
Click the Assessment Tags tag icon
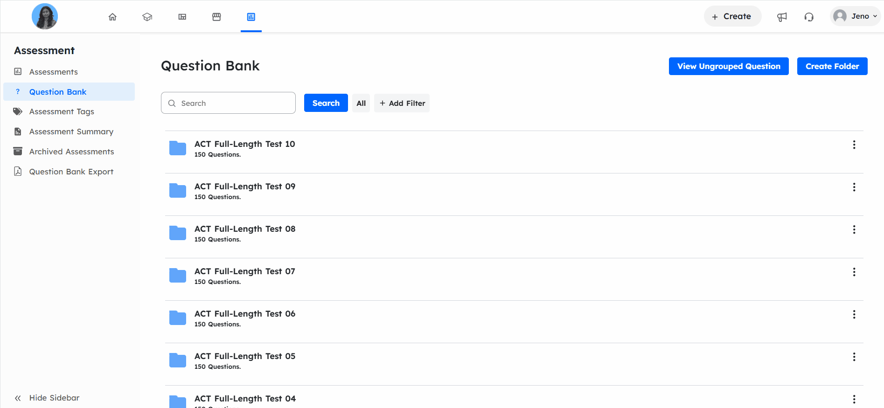click(18, 111)
